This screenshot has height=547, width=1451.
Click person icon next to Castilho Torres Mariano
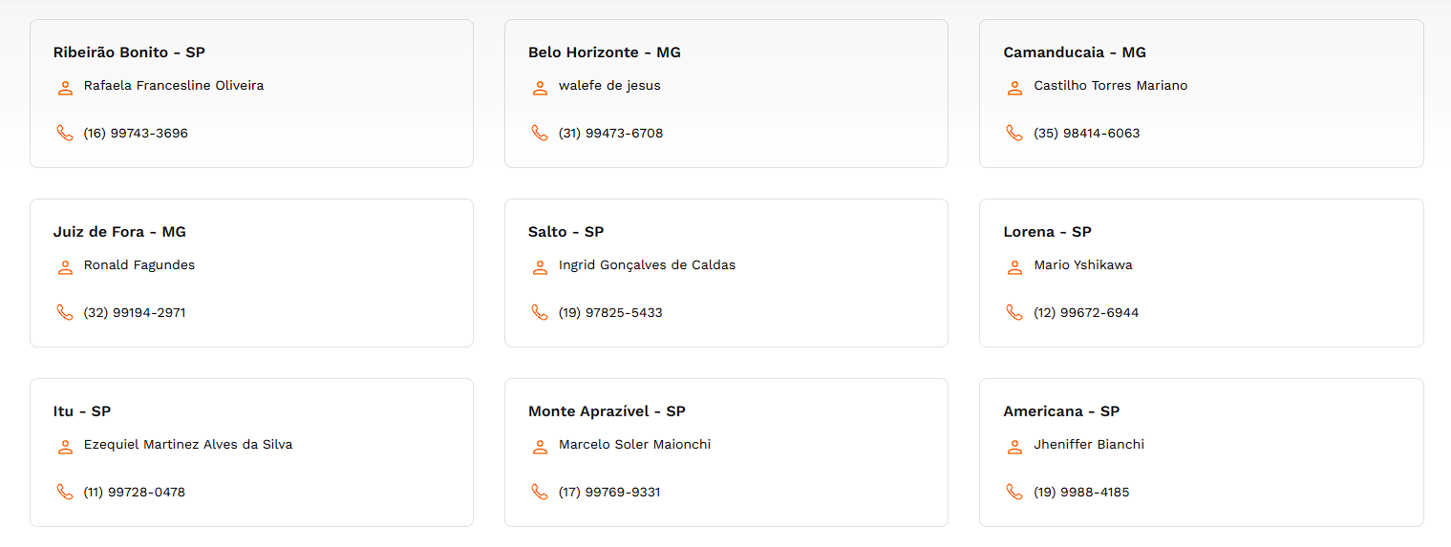coord(1014,88)
